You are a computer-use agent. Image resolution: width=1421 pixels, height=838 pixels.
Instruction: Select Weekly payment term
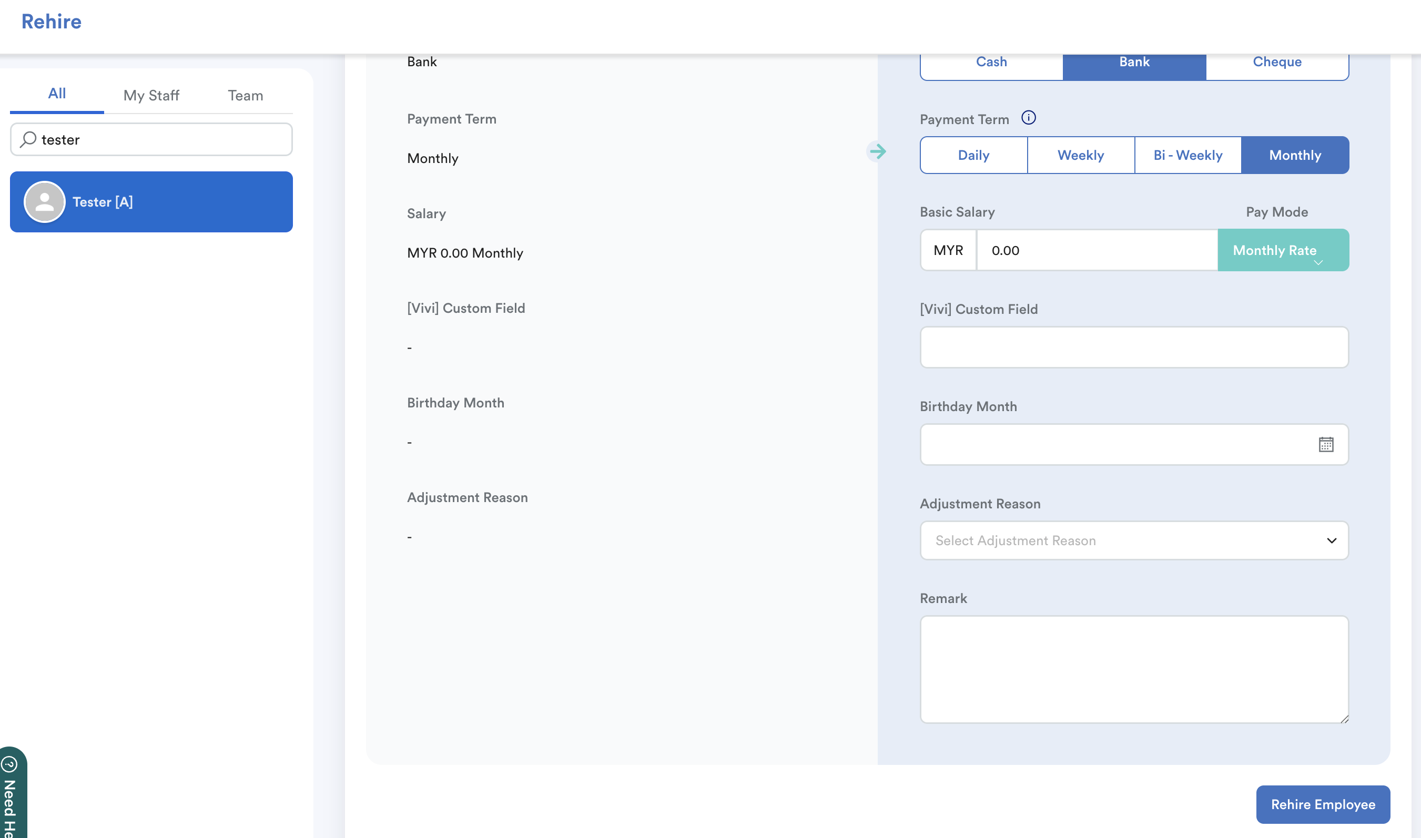1080,155
